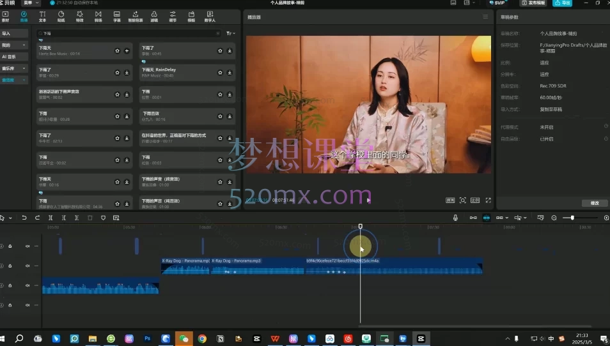Click the microphone voiceover record icon
610x346 pixels.
pos(455,218)
